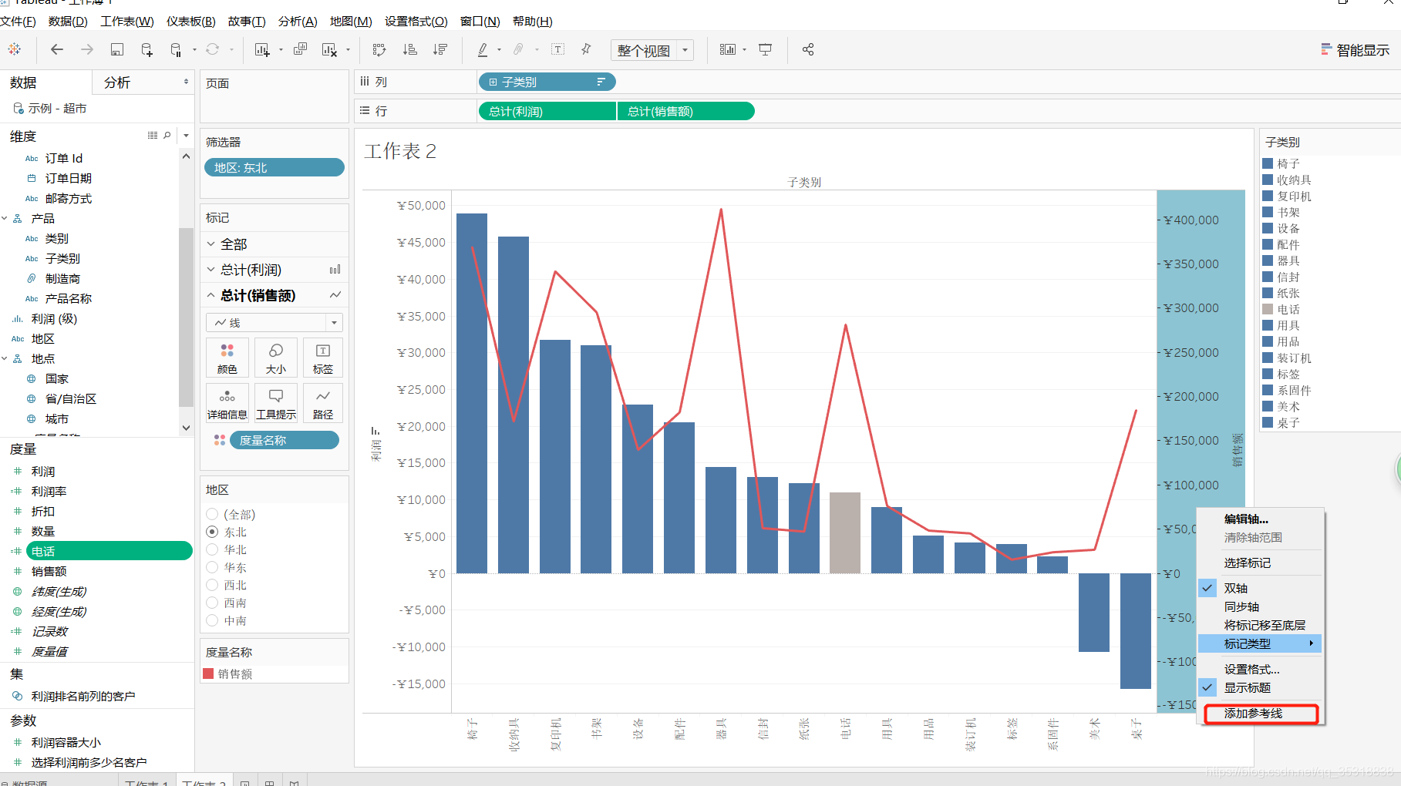
Task: Open 智能显示 Show Me panel
Action: (1356, 50)
